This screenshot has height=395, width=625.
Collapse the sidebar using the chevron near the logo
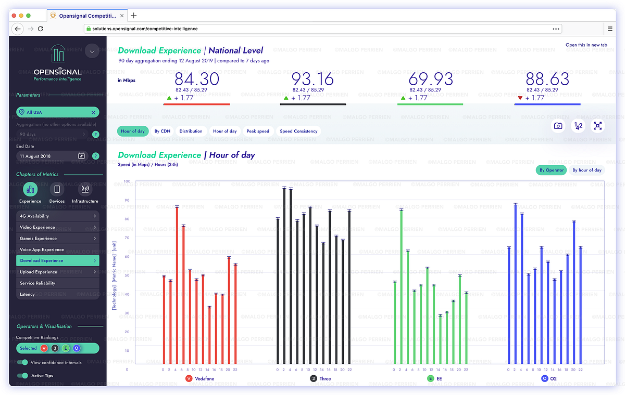click(92, 51)
